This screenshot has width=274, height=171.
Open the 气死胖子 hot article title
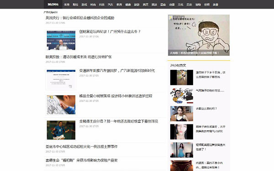[x=210, y=91]
